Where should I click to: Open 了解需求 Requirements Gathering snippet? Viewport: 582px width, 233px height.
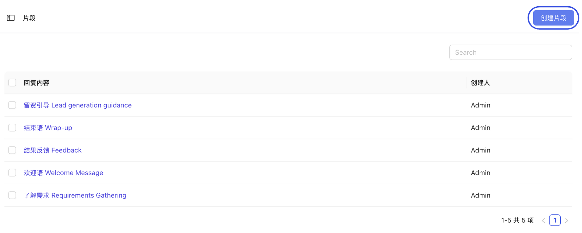[x=75, y=195]
